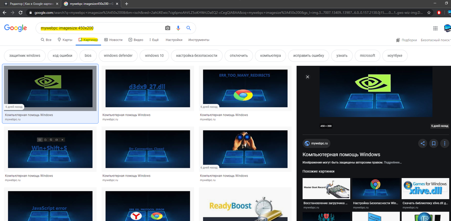
Task: Save previewed image with bookmark icon
Action: pos(433,143)
